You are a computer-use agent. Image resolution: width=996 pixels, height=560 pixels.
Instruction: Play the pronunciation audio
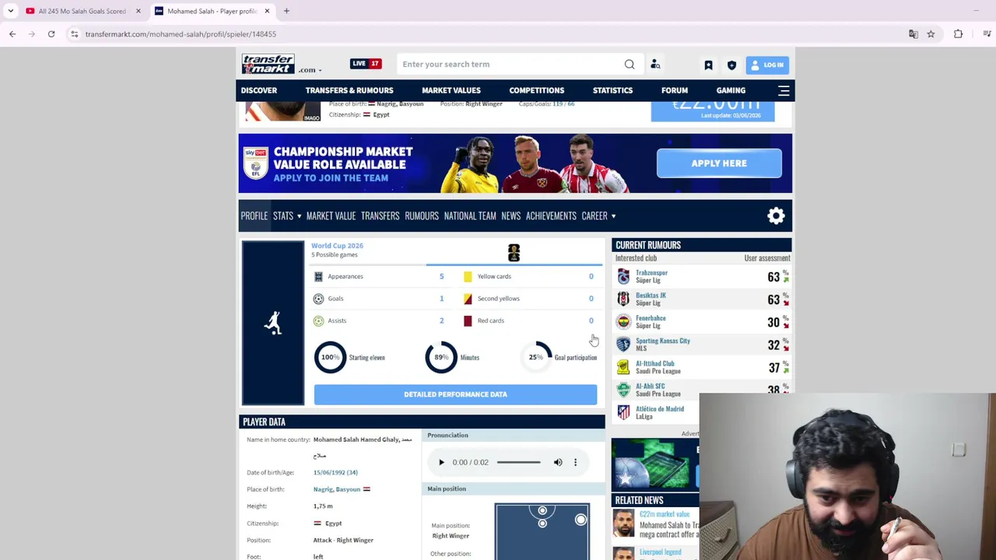point(441,463)
